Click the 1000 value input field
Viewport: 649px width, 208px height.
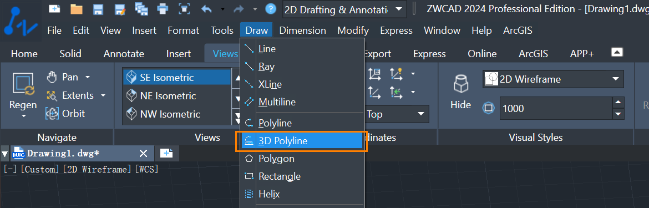(x=556, y=108)
